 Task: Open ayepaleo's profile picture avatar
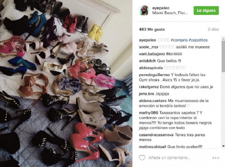pos(144,10)
